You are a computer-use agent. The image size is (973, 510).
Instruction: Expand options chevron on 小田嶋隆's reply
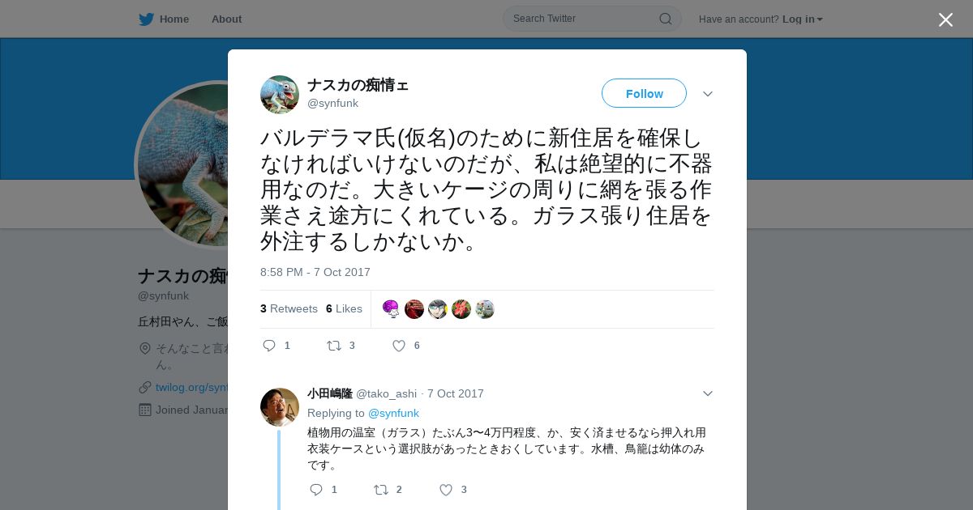pyautogui.click(x=708, y=393)
